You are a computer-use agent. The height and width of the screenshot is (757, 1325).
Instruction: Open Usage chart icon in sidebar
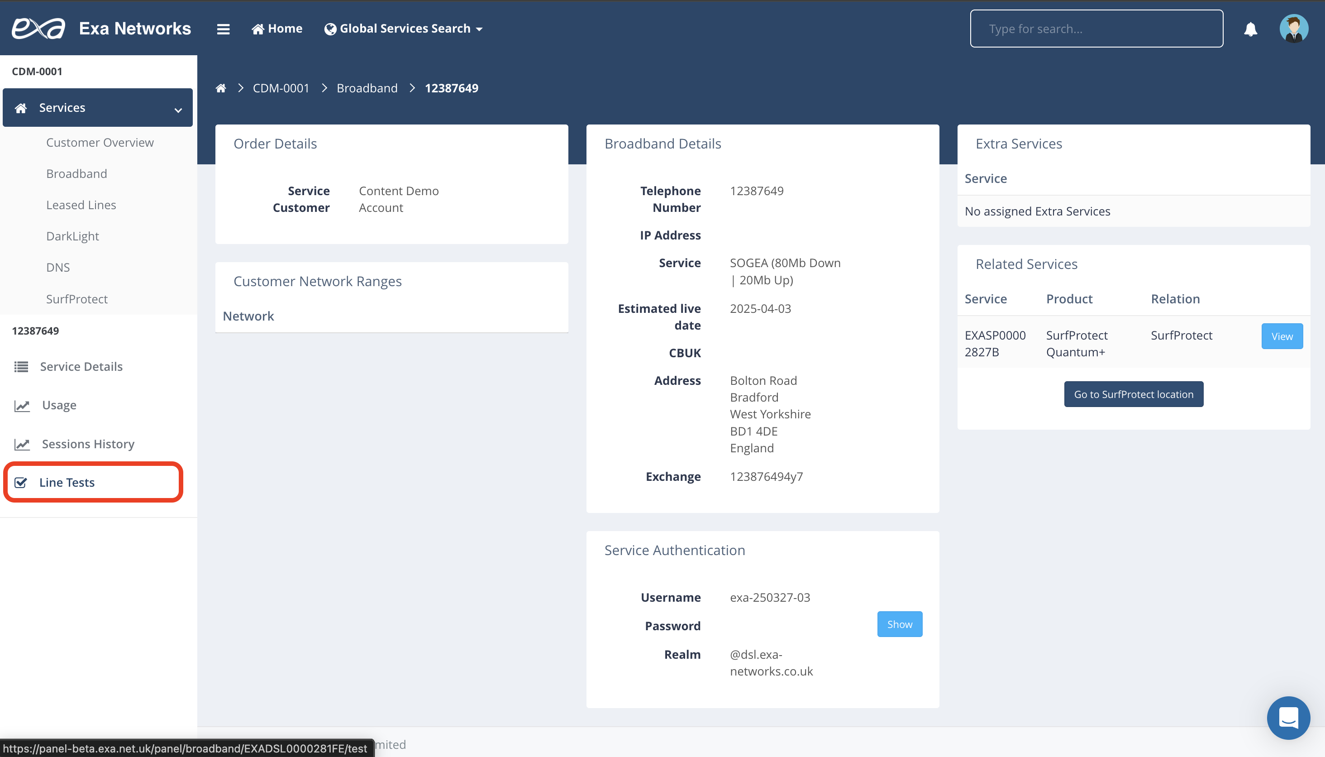coord(22,406)
